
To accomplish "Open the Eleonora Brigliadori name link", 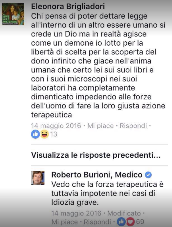I will tap(68, 7).
